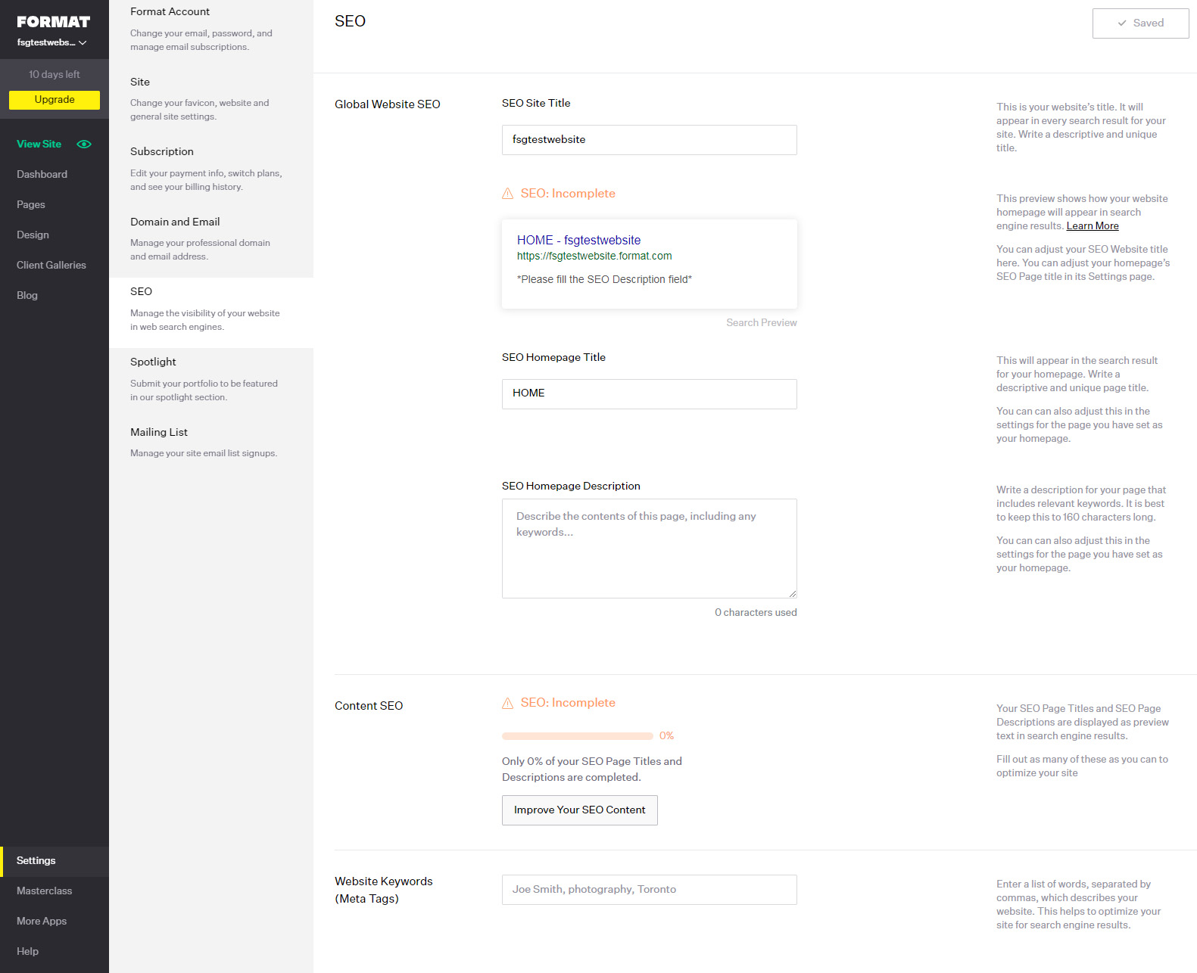
Task: Click the 'Content SEO' heading
Action: pyautogui.click(x=369, y=706)
